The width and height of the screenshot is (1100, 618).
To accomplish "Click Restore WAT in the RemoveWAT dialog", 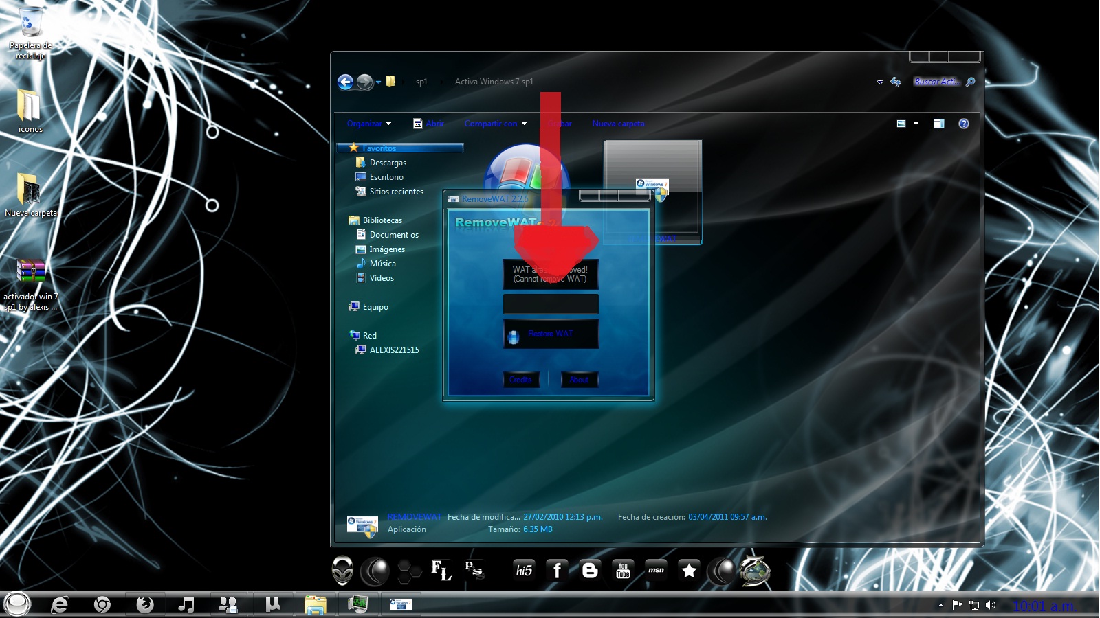I will 551,334.
